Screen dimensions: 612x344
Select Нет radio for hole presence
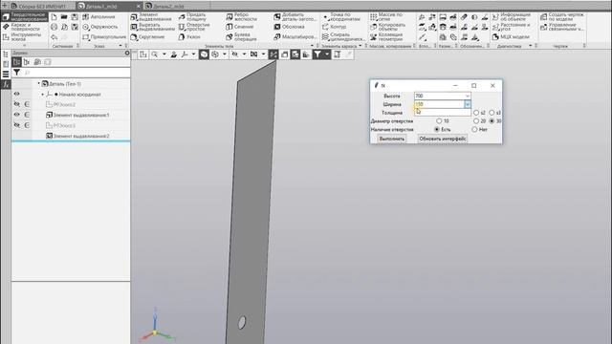pos(474,129)
